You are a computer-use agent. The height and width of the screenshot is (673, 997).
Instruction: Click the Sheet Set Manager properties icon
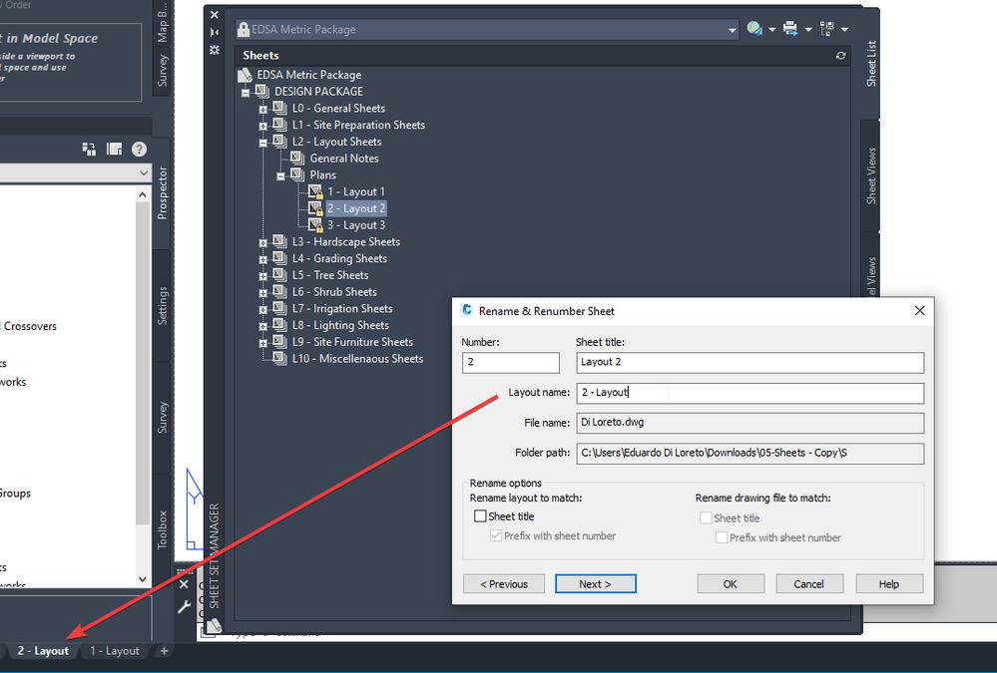pos(215,50)
